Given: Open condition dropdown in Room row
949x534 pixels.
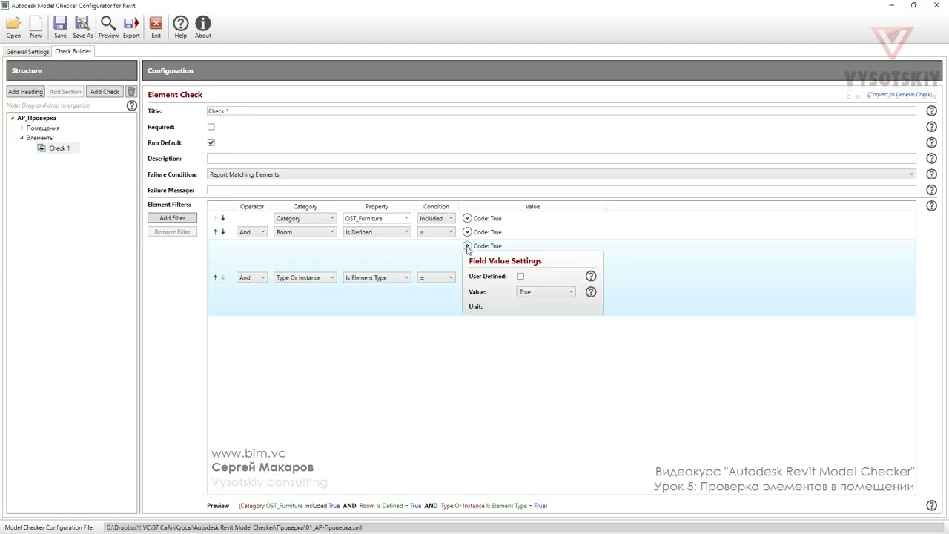Looking at the screenshot, I should point(436,232).
